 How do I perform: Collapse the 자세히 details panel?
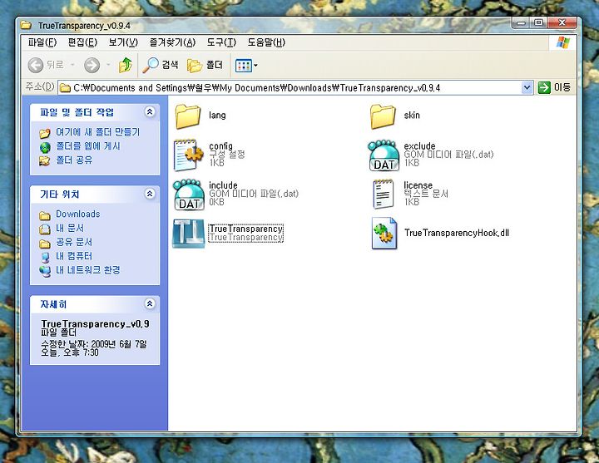point(150,304)
